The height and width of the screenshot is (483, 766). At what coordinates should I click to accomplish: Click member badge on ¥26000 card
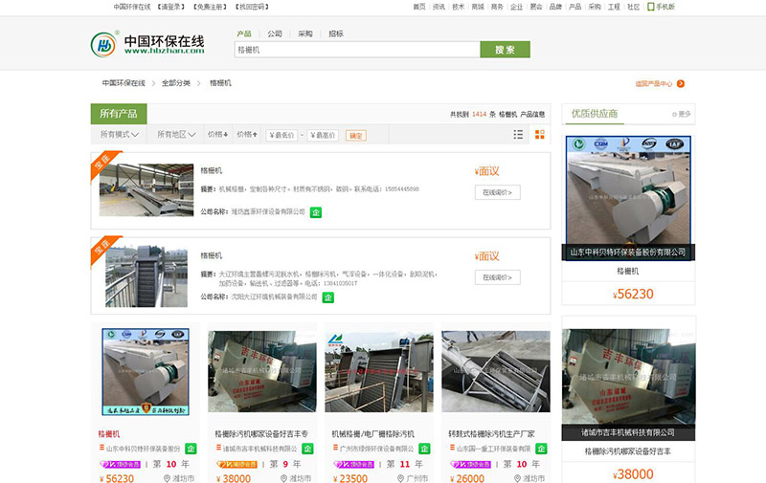[470, 465]
